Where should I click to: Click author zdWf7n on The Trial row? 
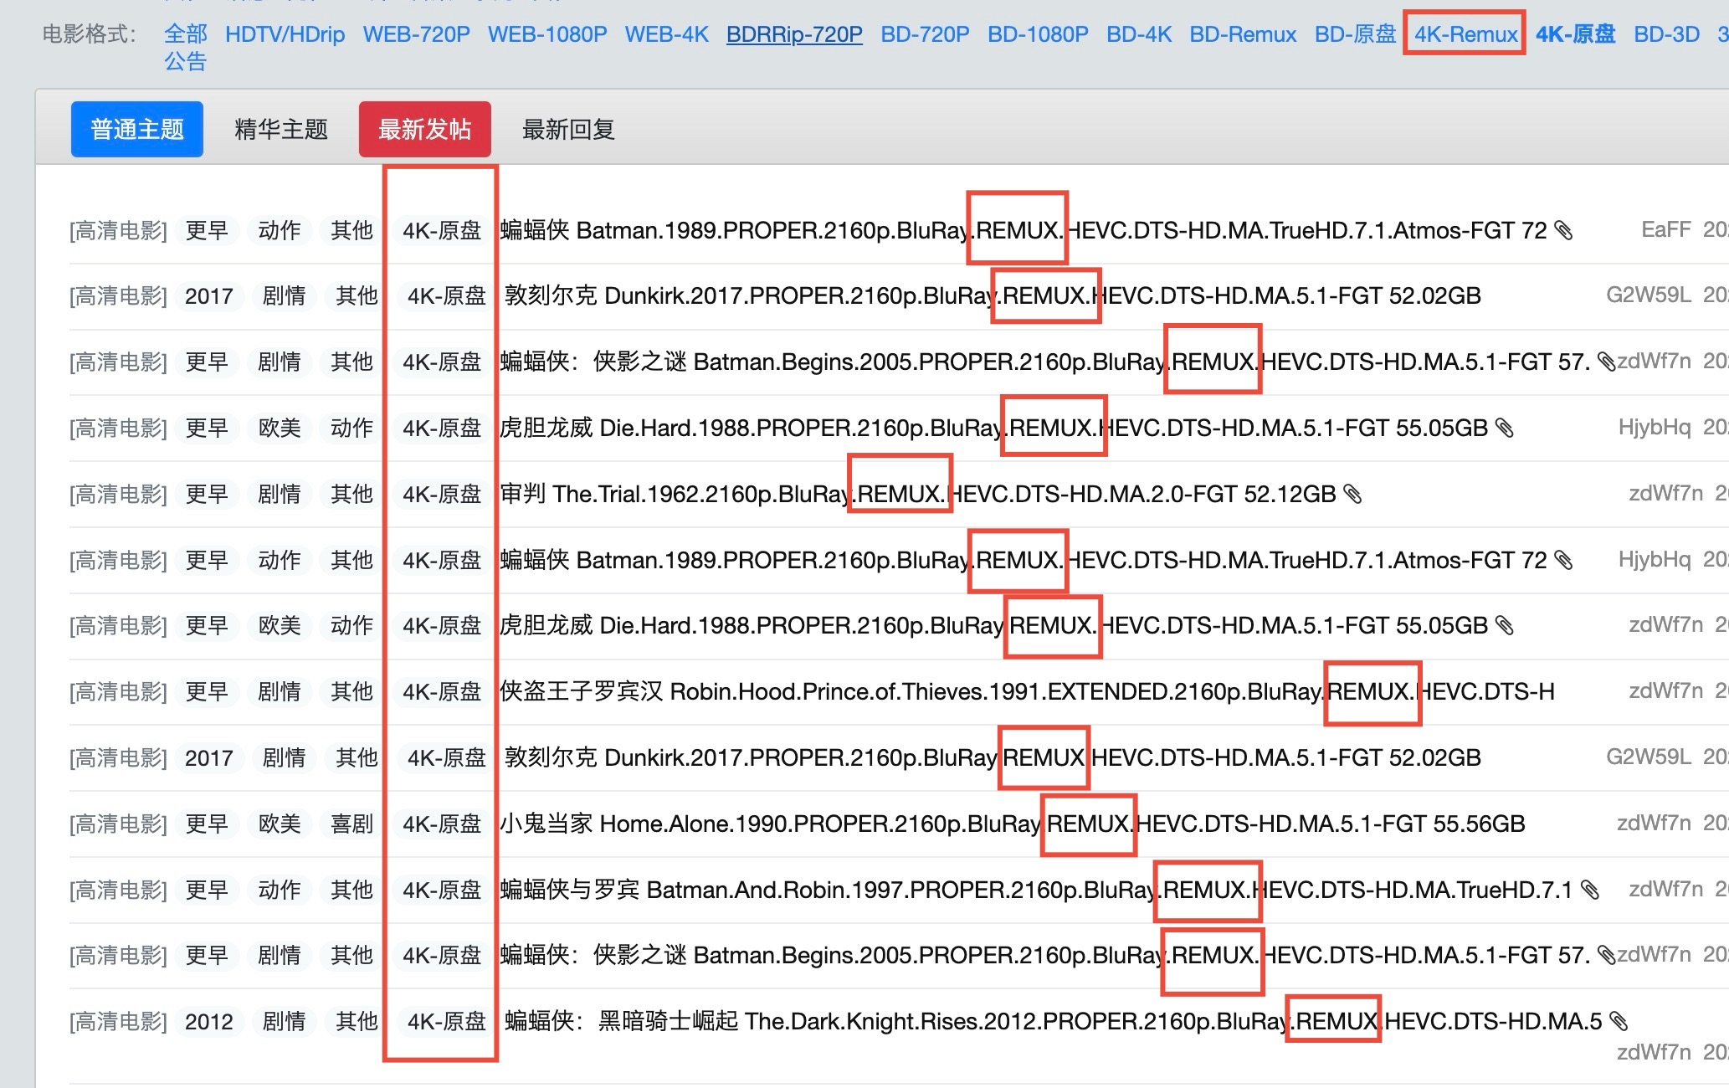coord(1665,493)
